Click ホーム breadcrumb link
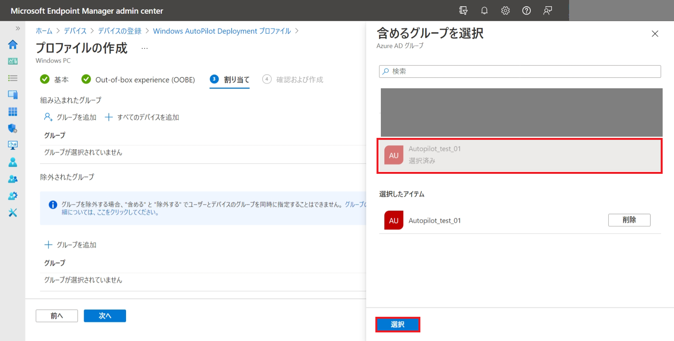The image size is (674, 341). tap(44, 31)
